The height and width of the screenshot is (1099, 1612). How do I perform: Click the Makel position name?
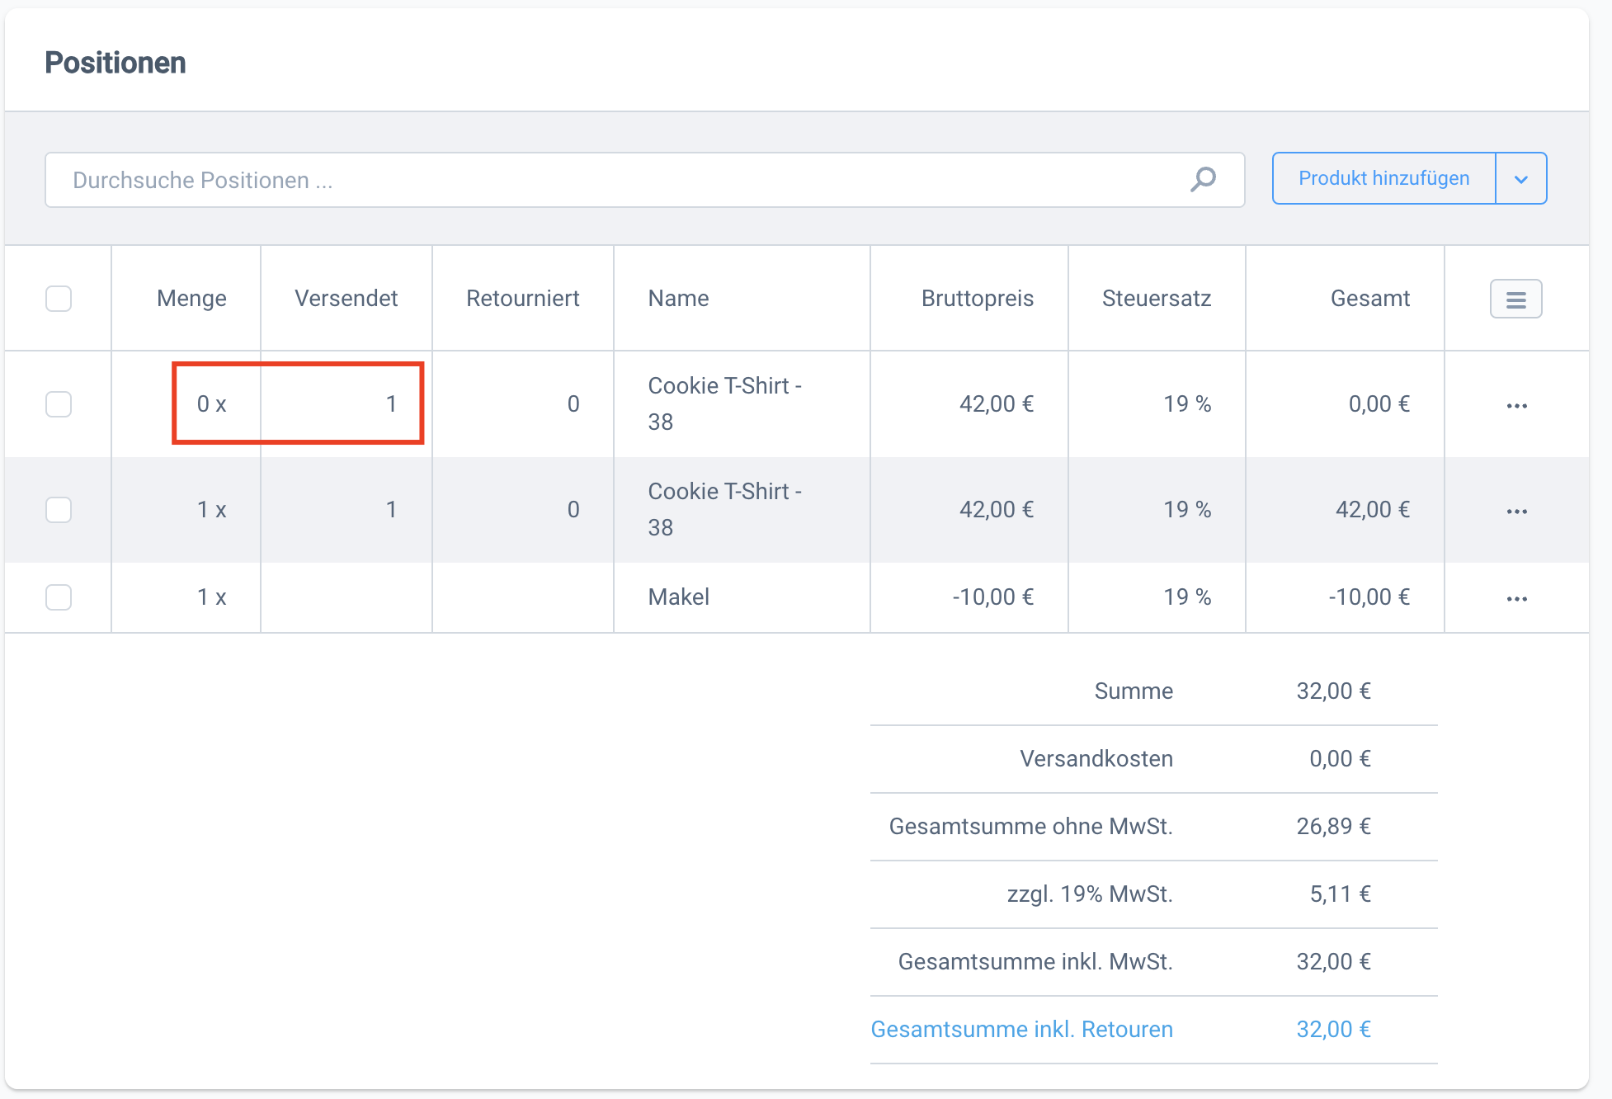click(x=678, y=597)
